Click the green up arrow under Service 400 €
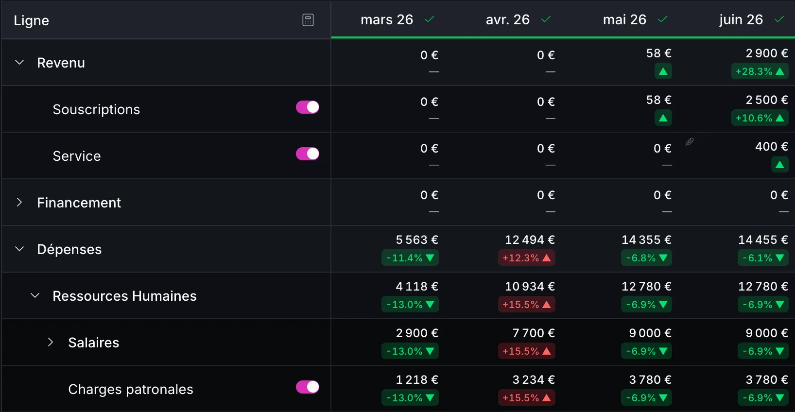Image resolution: width=795 pixels, height=412 pixels. (x=779, y=165)
